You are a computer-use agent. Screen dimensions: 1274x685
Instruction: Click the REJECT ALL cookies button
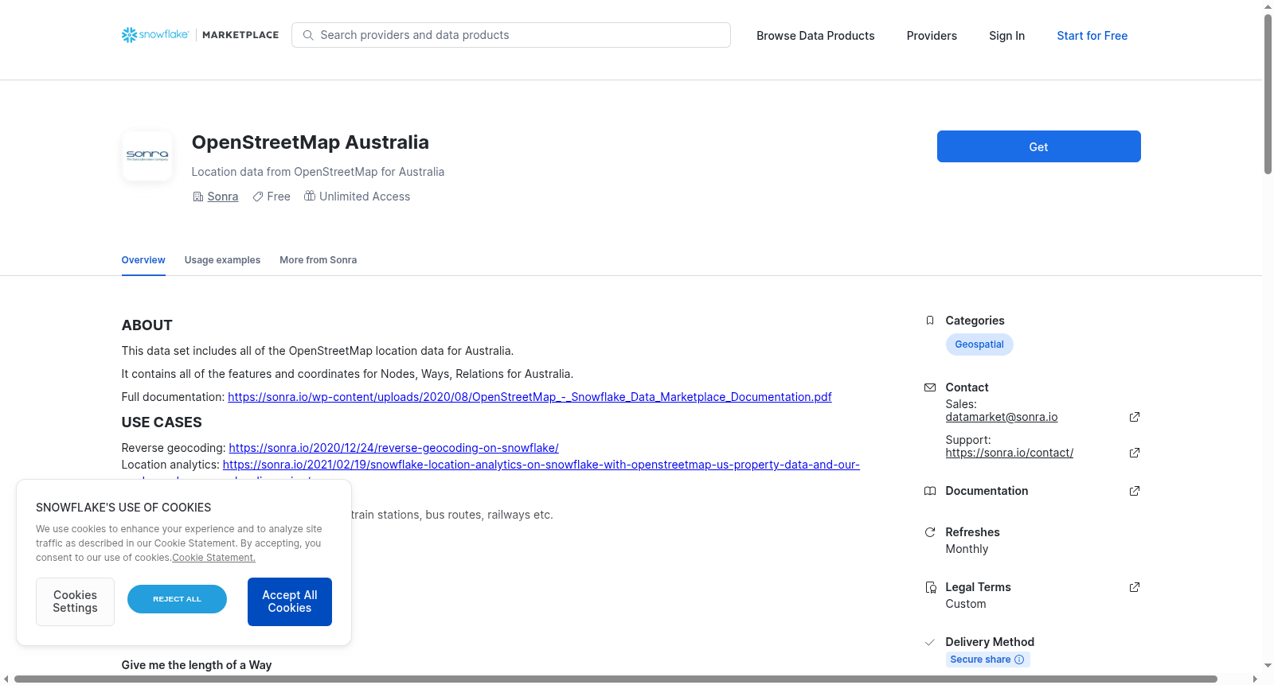177,599
